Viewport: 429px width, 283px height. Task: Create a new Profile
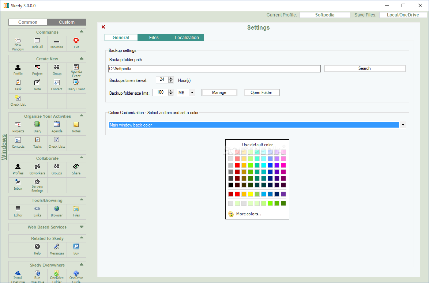(18, 70)
